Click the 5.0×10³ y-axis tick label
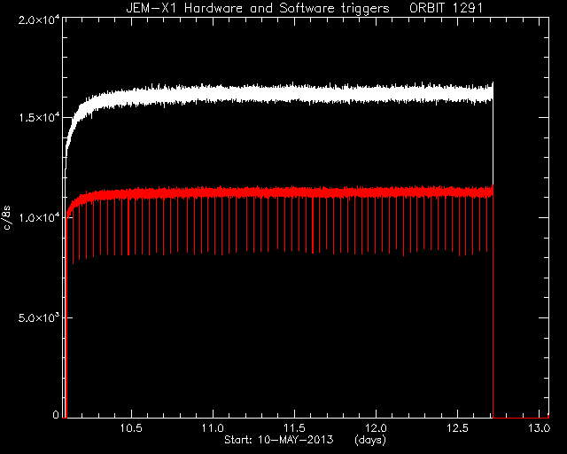567x454 pixels. (39, 317)
